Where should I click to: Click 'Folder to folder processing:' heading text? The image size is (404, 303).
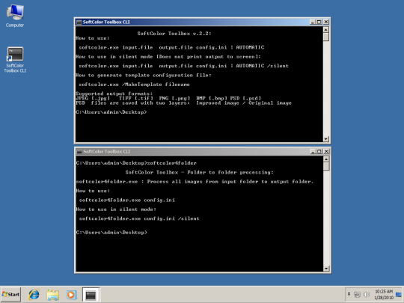coord(230,172)
